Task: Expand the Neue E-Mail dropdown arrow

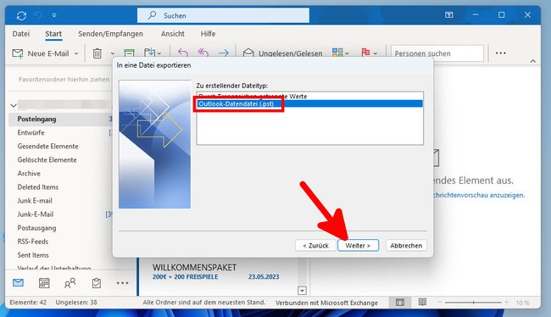Action: (x=76, y=53)
